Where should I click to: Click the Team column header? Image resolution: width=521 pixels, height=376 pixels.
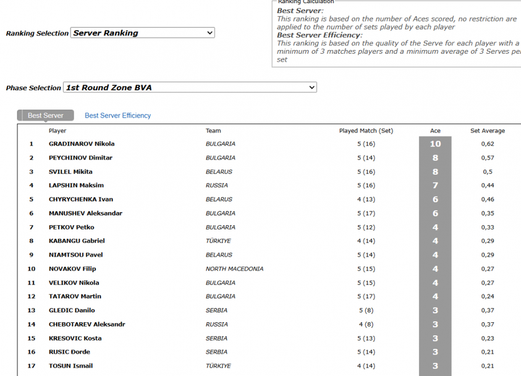213,130
